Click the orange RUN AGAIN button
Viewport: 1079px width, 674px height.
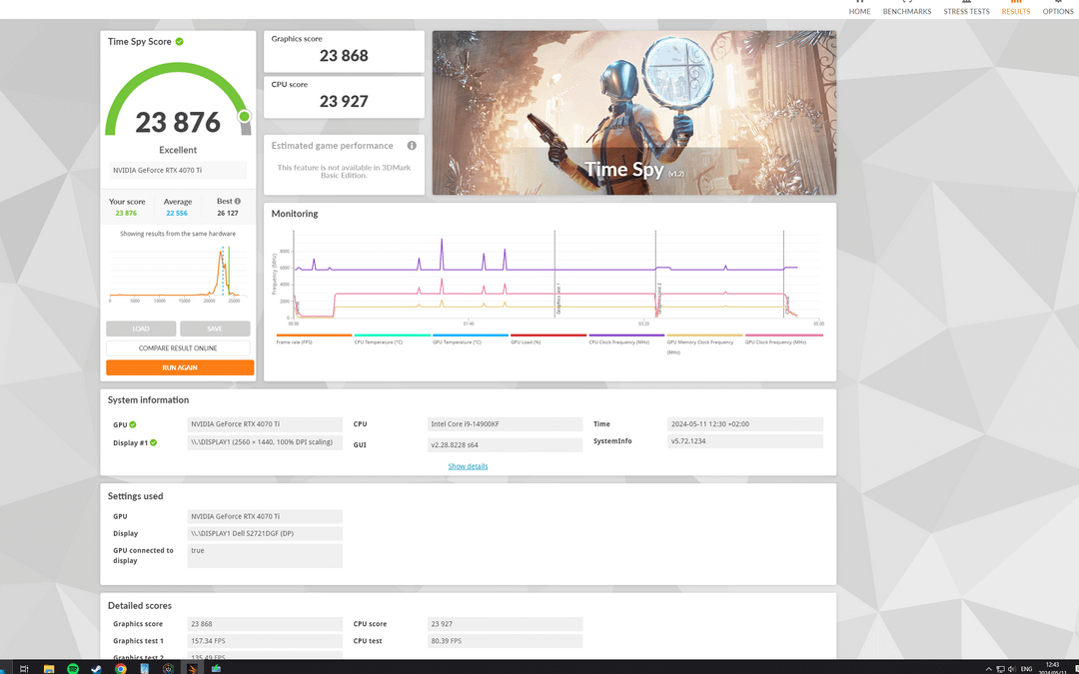point(180,367)
